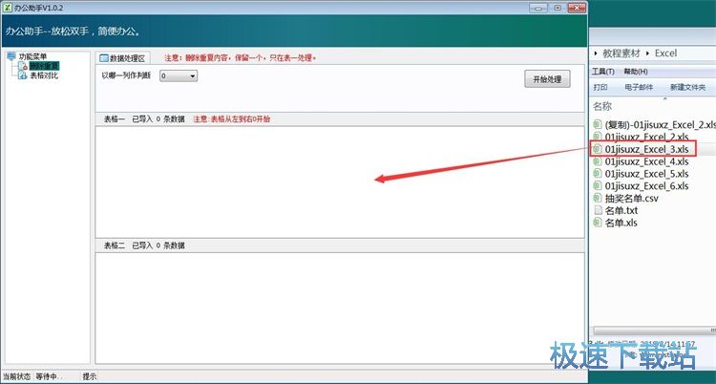The width and height of the screenshot is (716, 384).
Task: Select file 01jisuxz_Excel_5.xls
Action: point(646,174)
